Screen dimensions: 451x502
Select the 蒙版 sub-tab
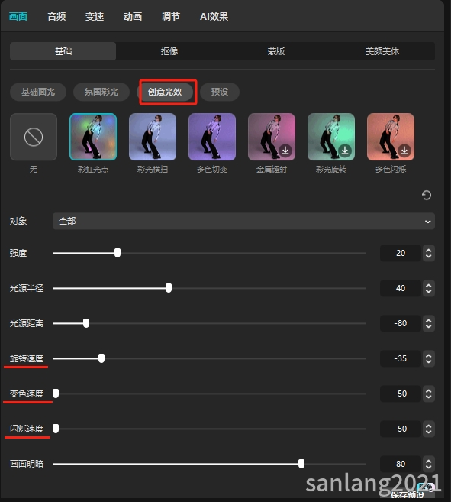pos(275,51)
